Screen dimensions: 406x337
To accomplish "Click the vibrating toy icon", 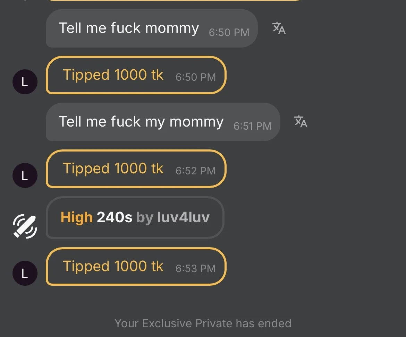I will (x=25, y=226).
